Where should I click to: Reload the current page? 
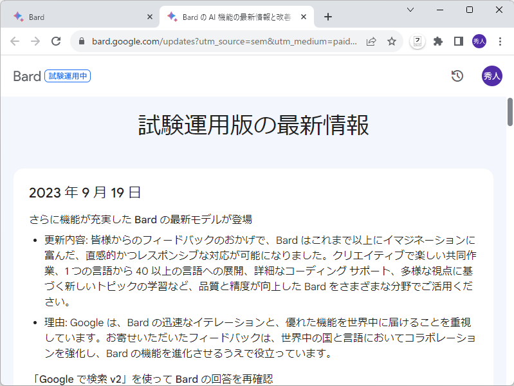[56, 41]
